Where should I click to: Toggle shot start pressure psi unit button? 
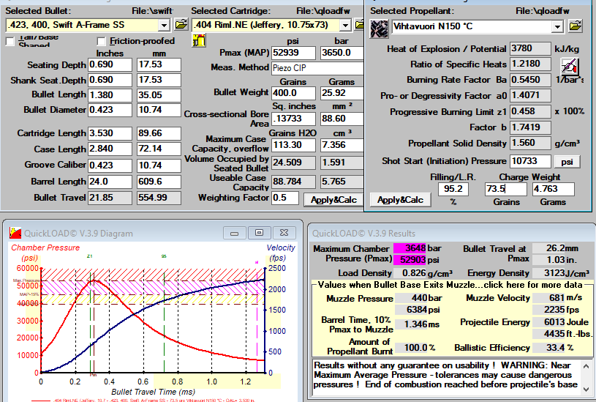click(x=567, y=162)
